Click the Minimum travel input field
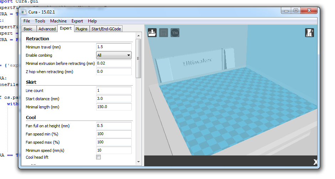This screenshot has width=335, height=179. 114,47
